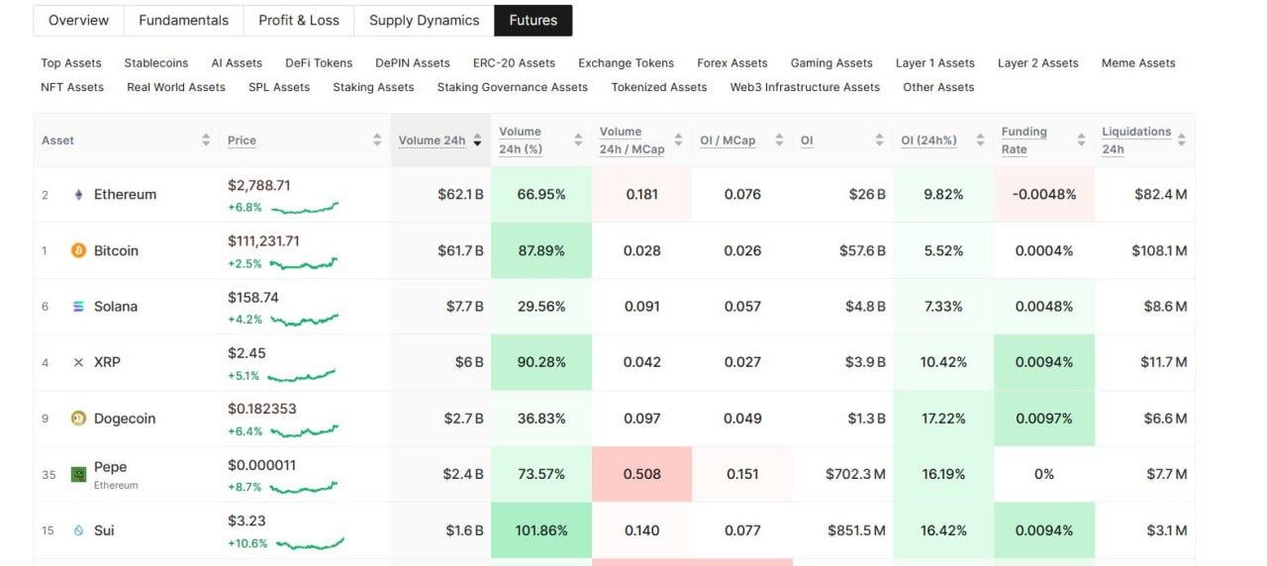Filter by Staking Governance Assets
Viewport: 1267px width, 566px height.
tap(513, 87)
